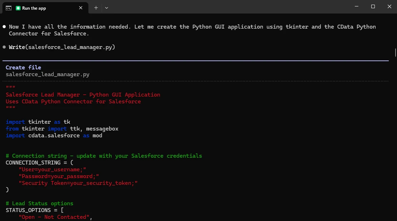Open a new terminal tab with plus
Screen dimensions: 397x221
tap(96, 8)
